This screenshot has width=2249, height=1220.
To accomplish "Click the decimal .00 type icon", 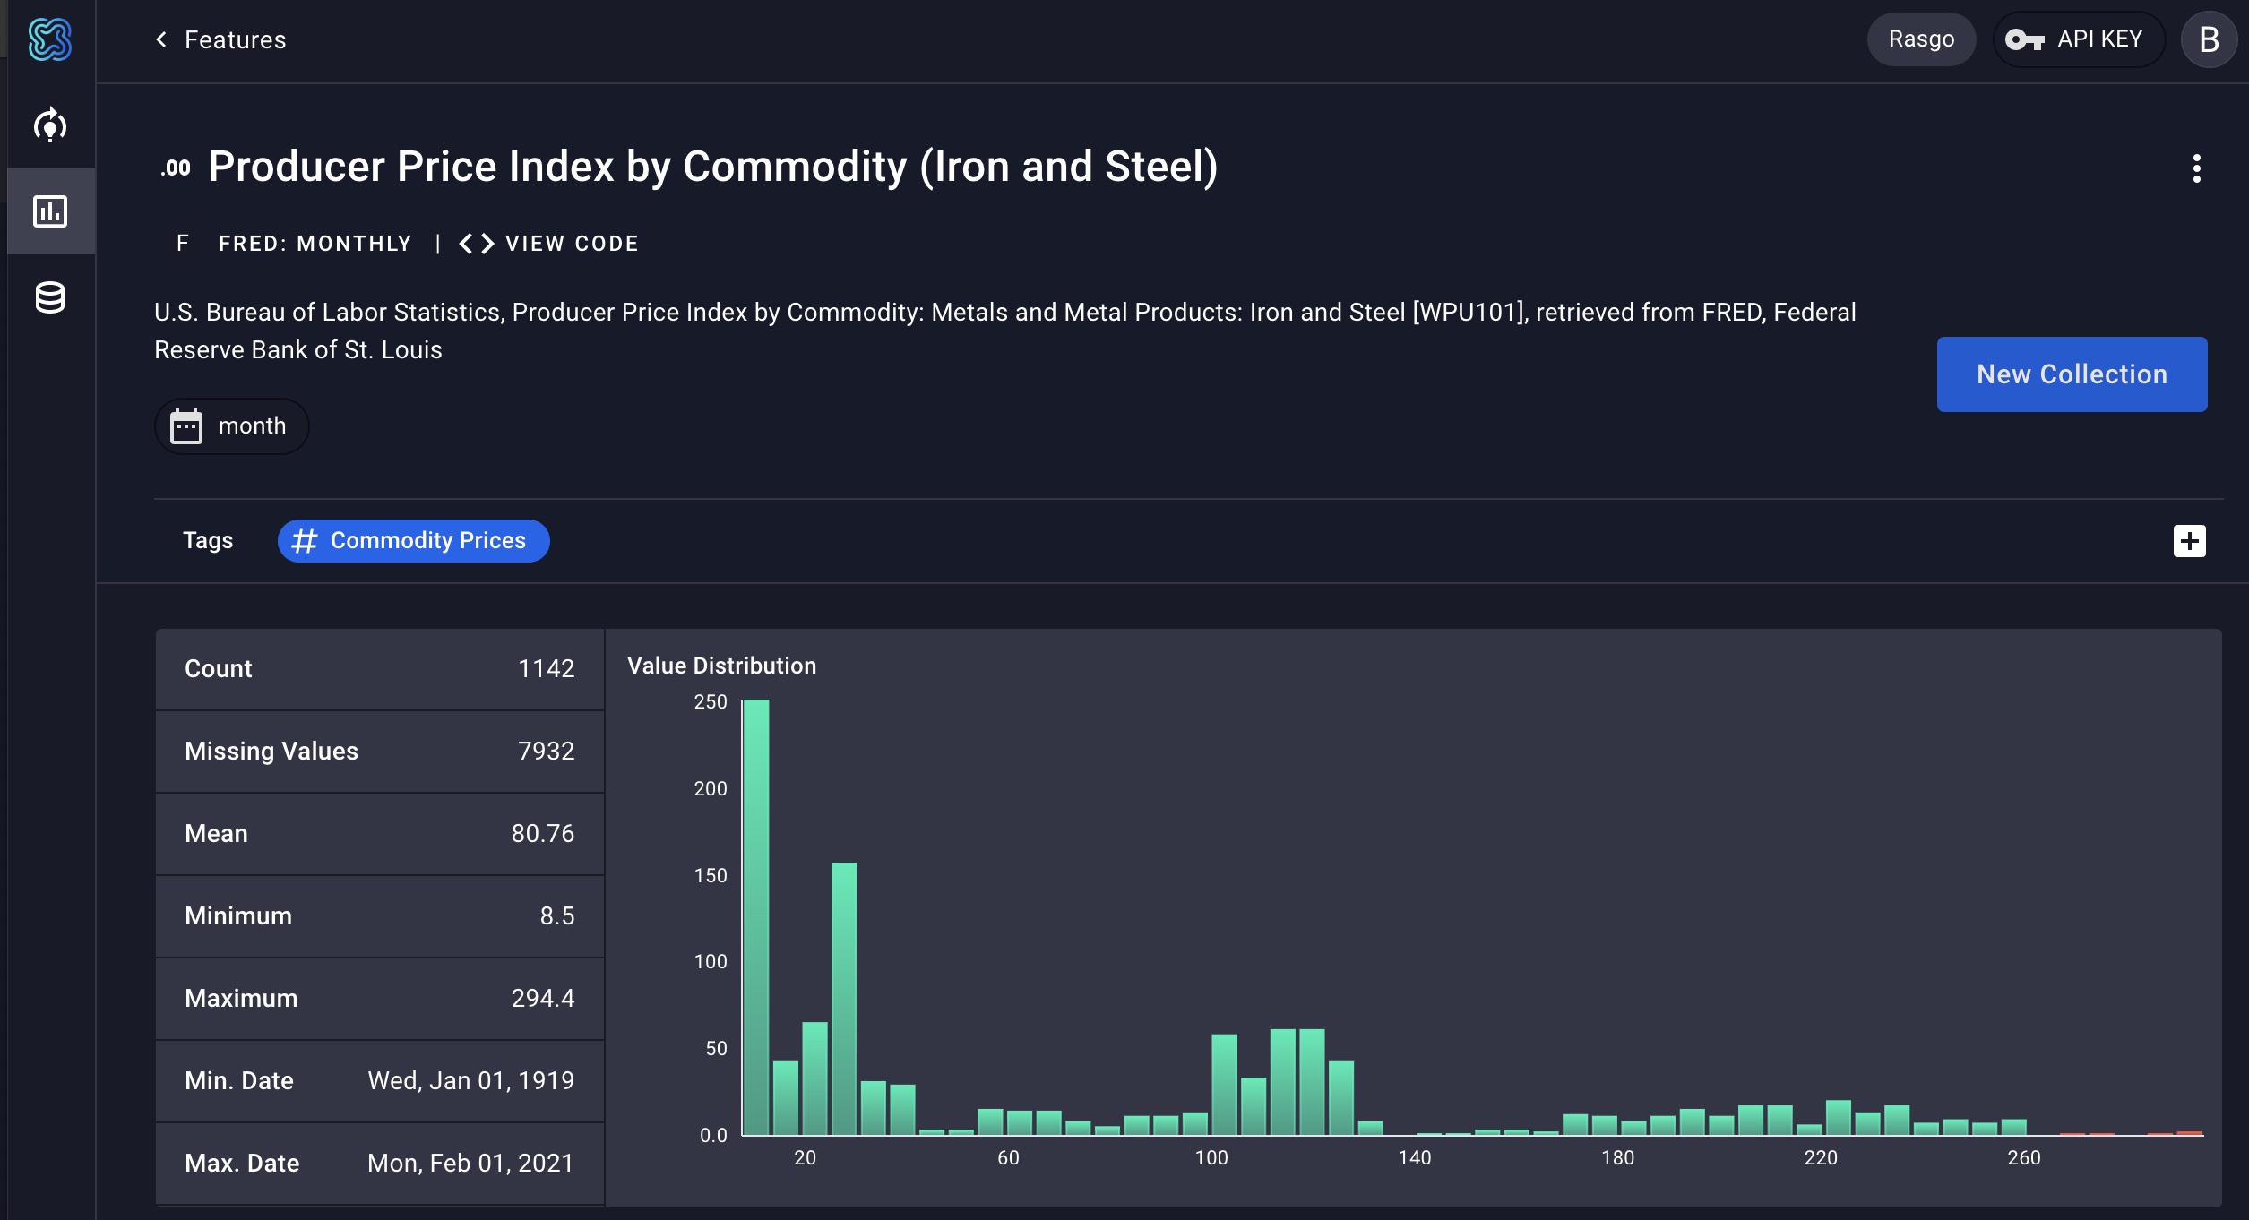I will [177, 168].
